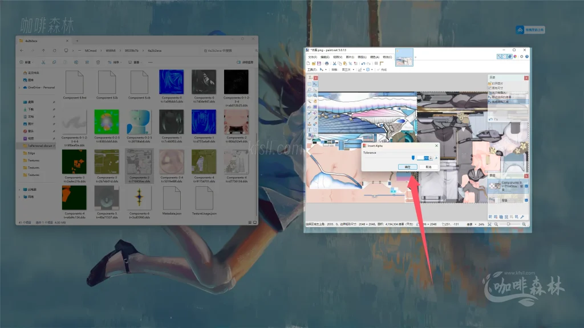Viewport: 584px width, 328px height.
Task: Click the Tolerance slider handle
Action: [x=413, y=158]
